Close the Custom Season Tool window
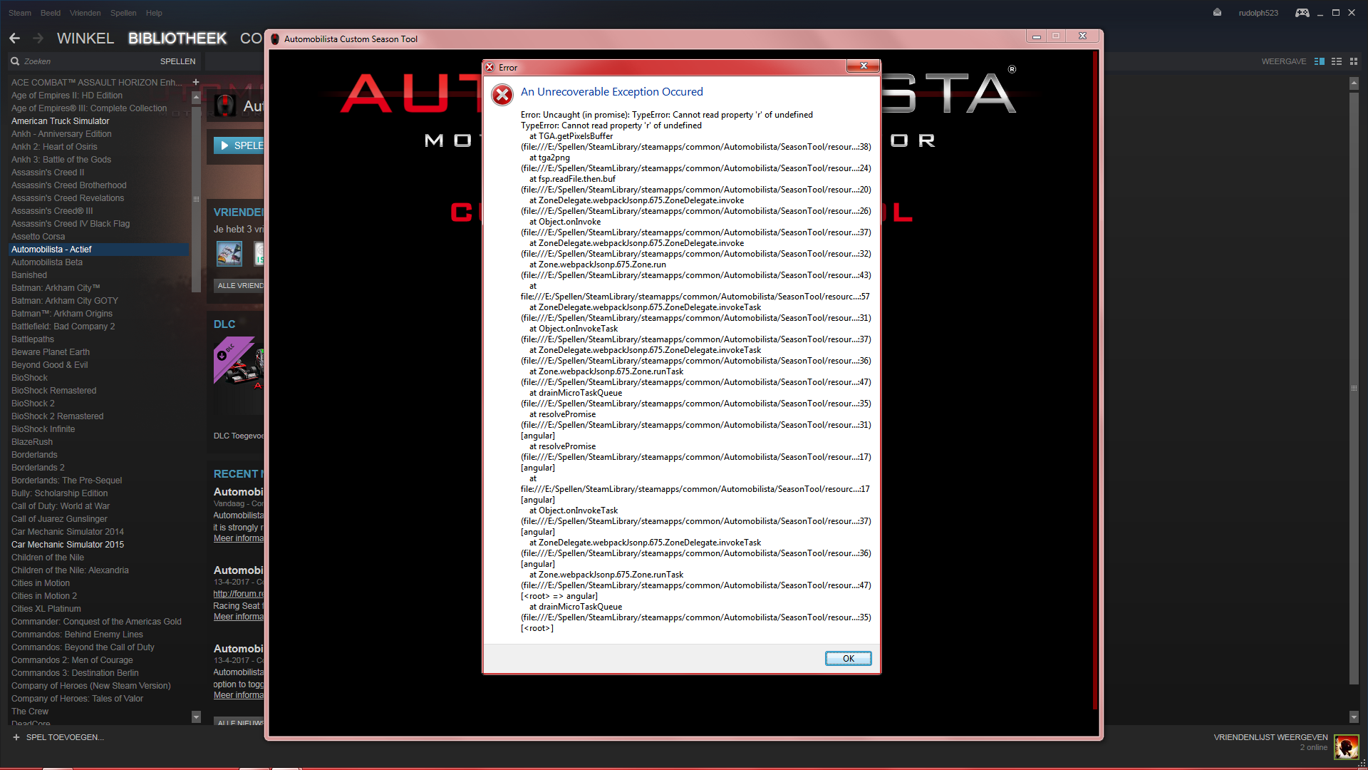The image size is (1368, 770). point(1082,36)
